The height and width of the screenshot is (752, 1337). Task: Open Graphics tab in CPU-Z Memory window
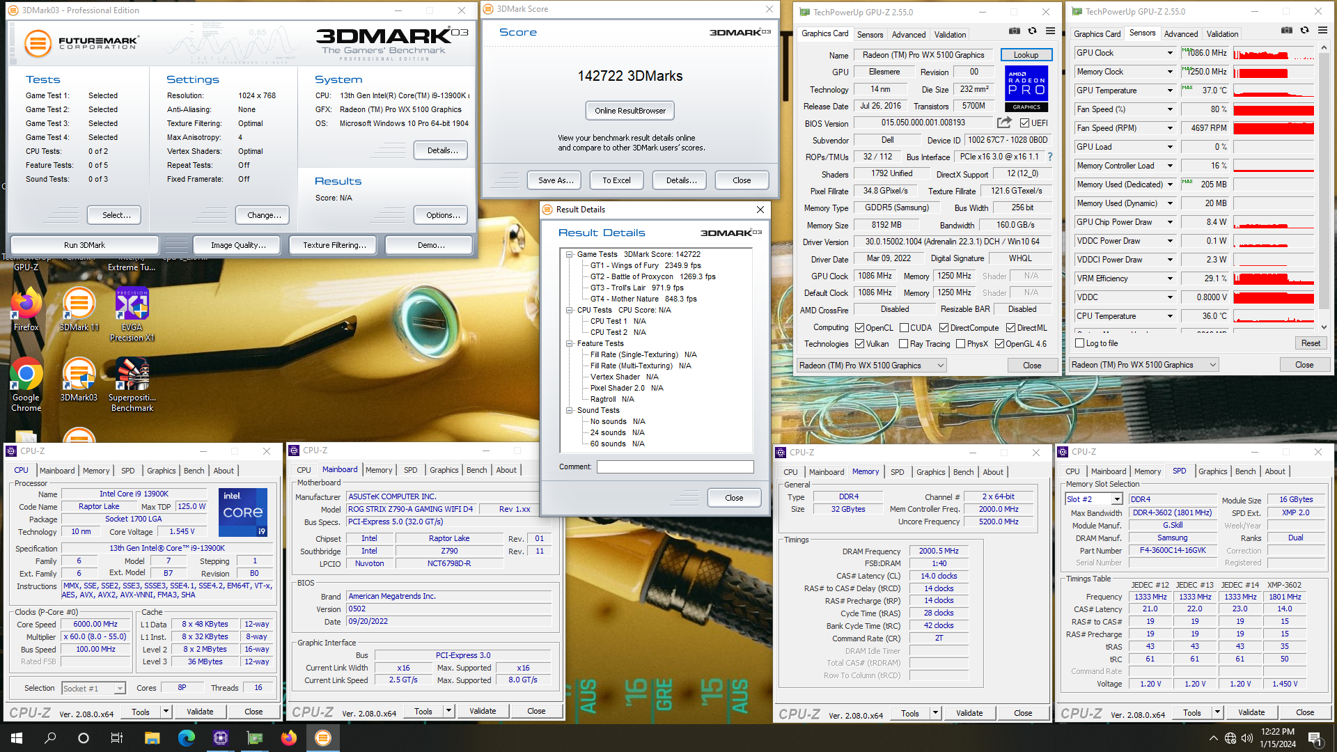click(x=930, y=472)
